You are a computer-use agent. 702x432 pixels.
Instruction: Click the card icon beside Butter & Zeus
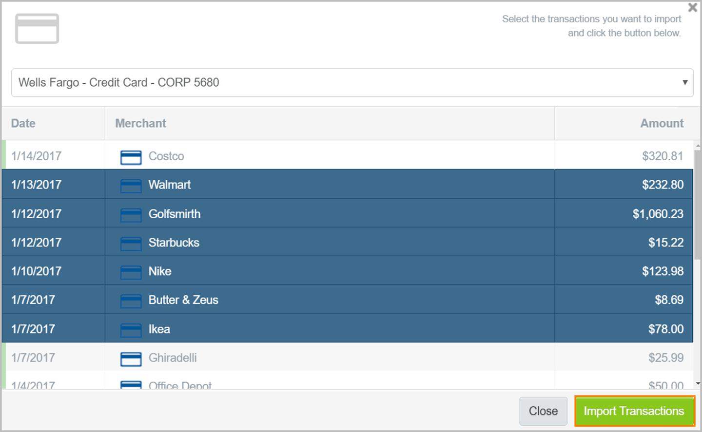[131, 301]
